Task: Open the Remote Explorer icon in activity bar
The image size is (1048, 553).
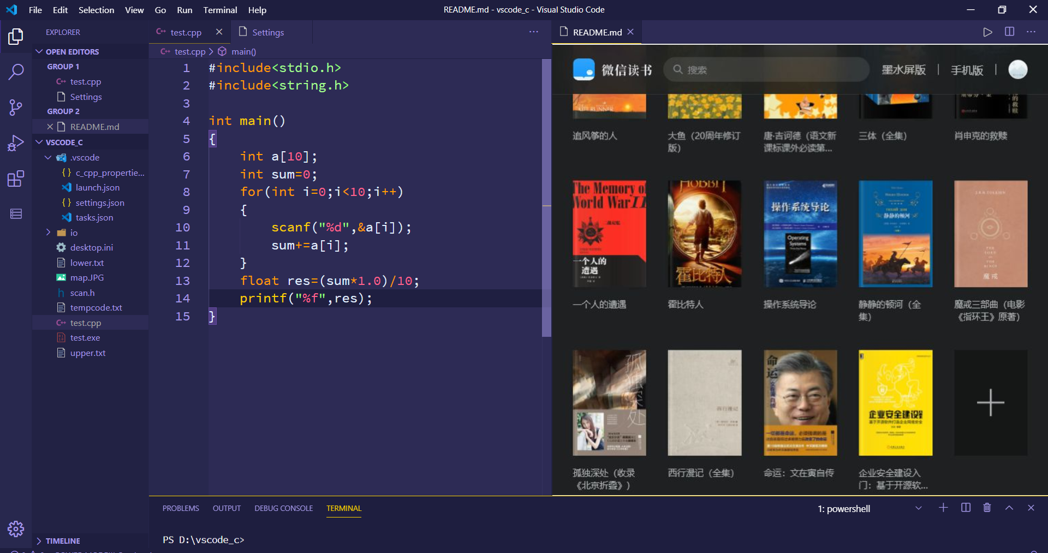Action: 16,213
